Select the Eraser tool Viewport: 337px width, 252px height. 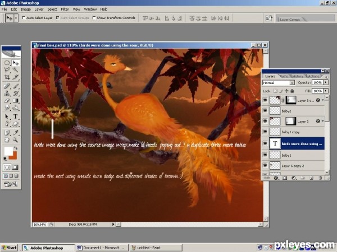coord(7,100)
